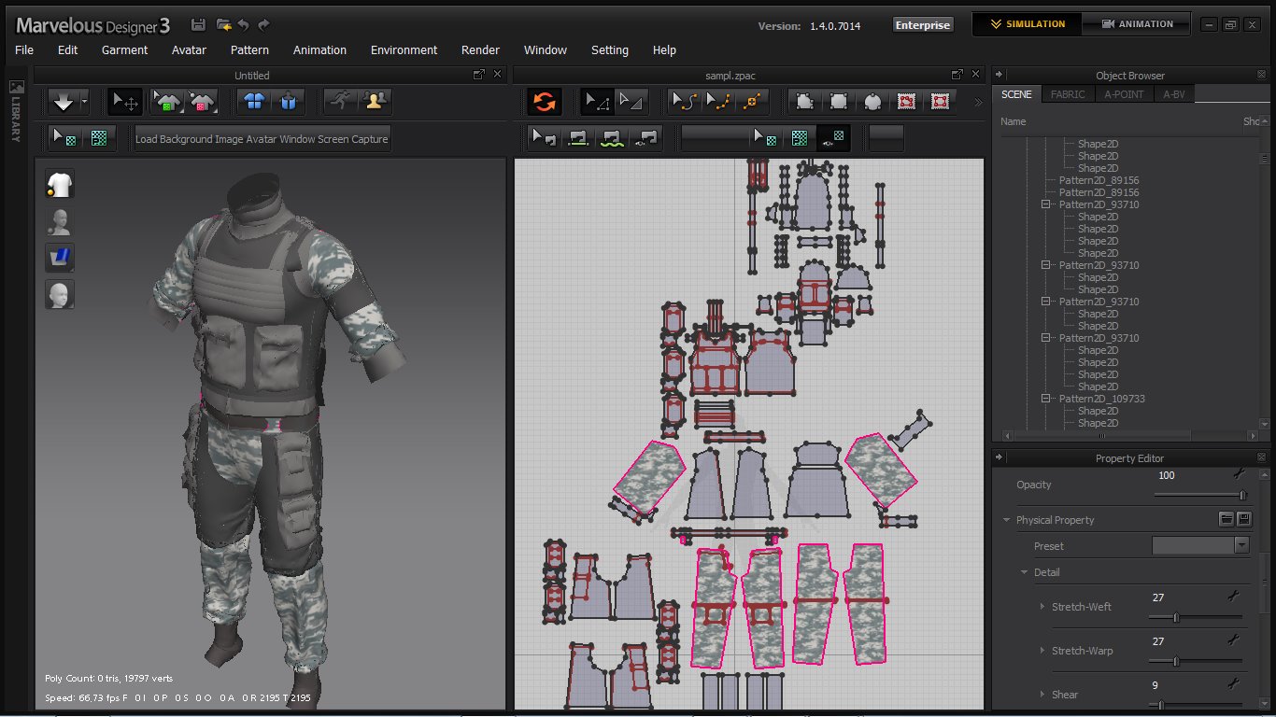Select the Pattern2D_89156 tree item
Image resolution: width=1276 pixels, height=717 pixels.
coord(1099,180)
